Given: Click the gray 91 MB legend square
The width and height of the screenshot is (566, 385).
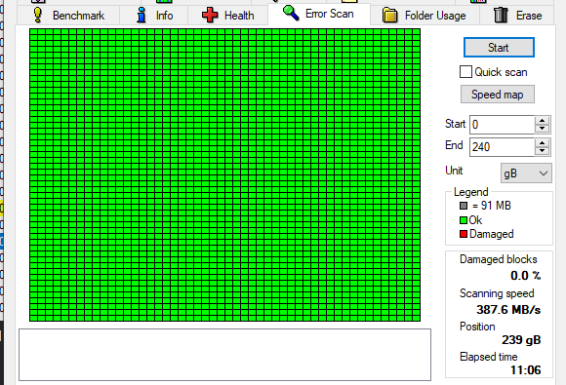Looking at the screenshot, I should (x=464, y=206).
